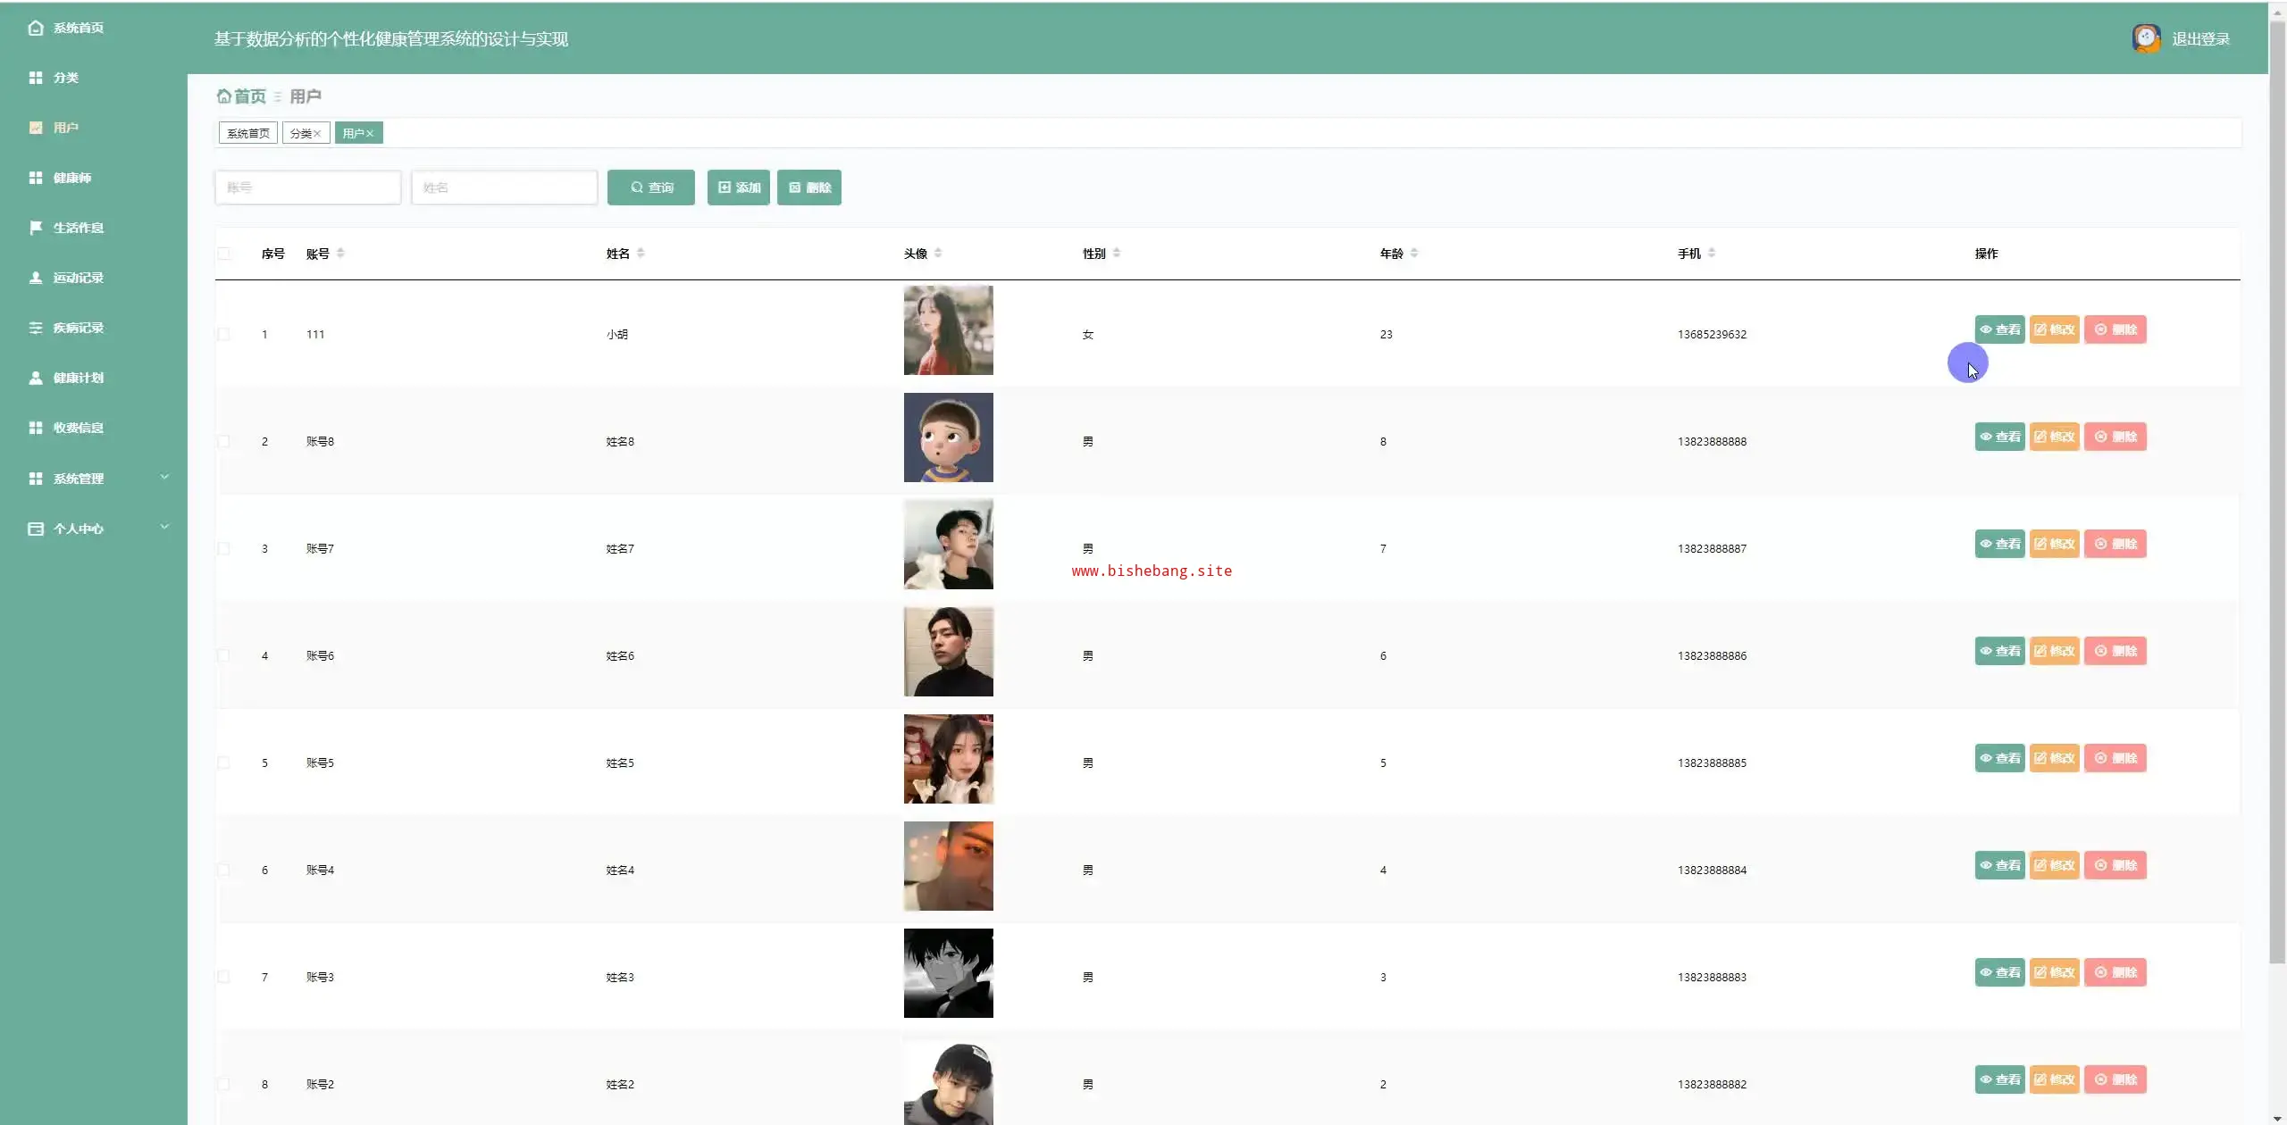Click the 系统首页 home icon in sidebar
Viewport: 2287px width, 1125px height.
click(36, 28)
